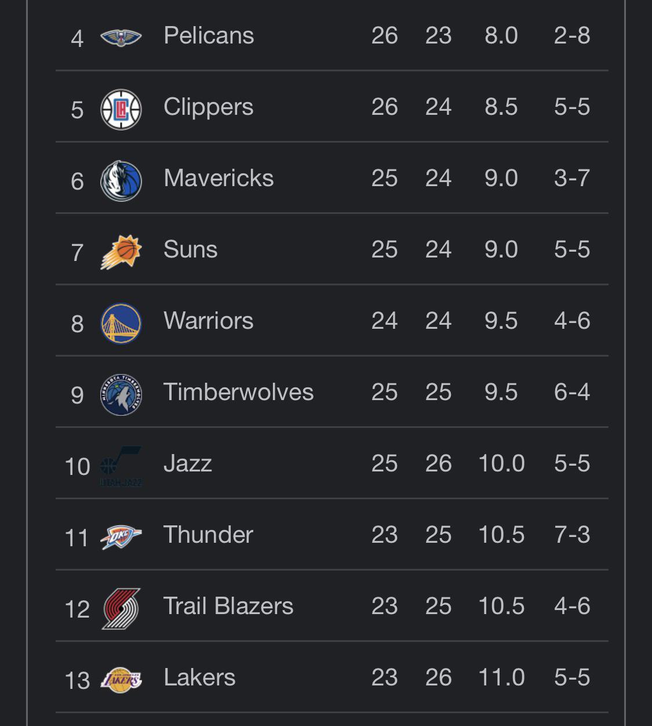
Task: Open the Warriors bridge logo
Action: 121,323
